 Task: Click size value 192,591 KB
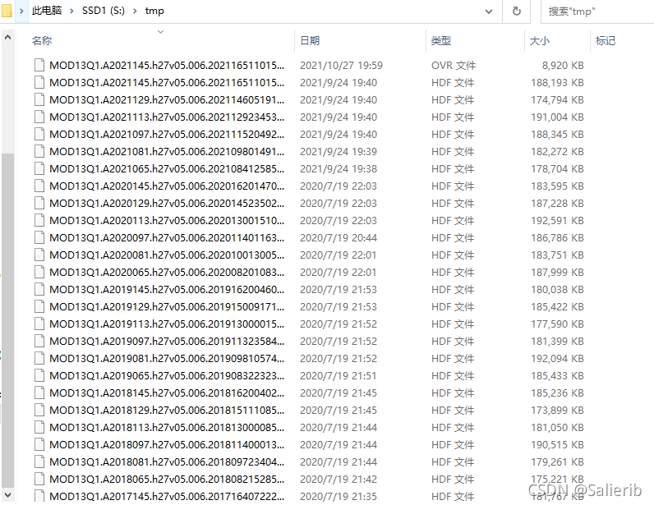557,221
